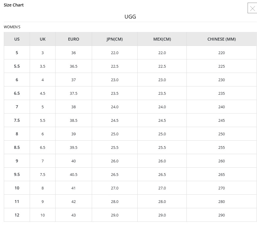Click the MEX(CM) column header
Image resolution: width=257 pixels, height=225 pixels.
tap(162, 39)
